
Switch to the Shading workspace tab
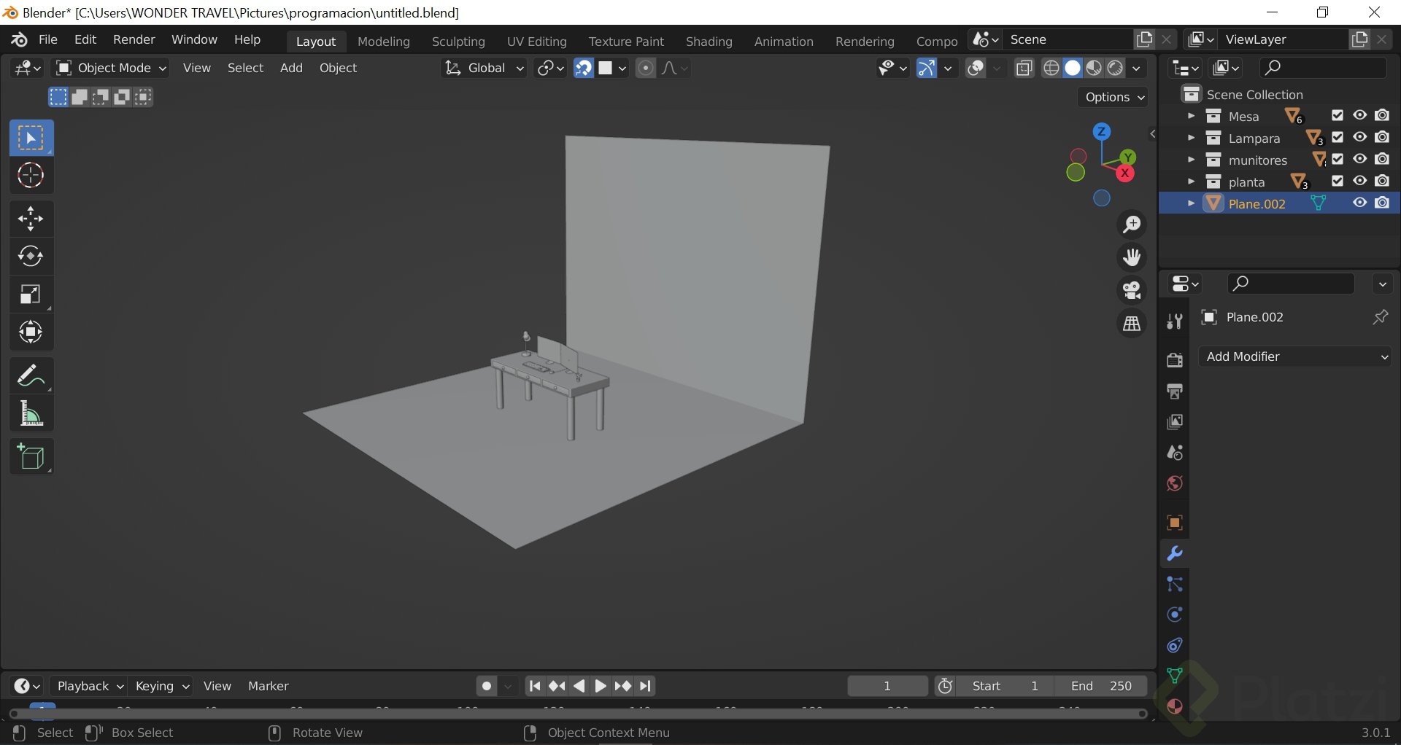(x=709, y=42)
